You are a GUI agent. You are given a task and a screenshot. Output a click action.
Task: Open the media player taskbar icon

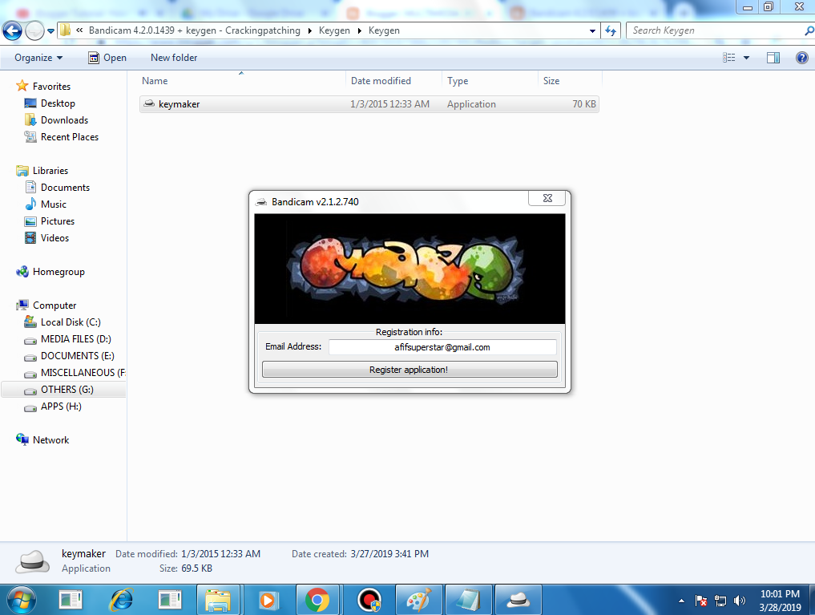click(268, 601)
